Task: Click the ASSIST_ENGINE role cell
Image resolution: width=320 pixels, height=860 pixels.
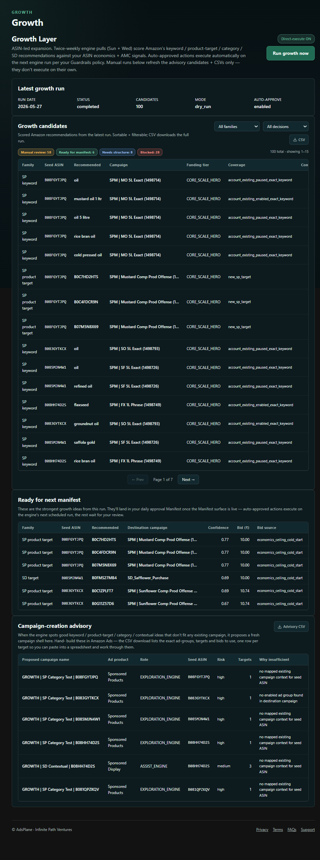Action: click(x=154, y=766)
